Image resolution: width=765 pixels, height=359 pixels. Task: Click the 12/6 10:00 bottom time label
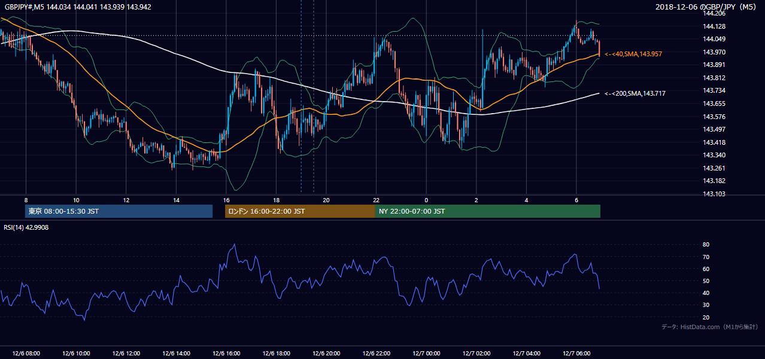pyautogui.click(x=76, y=353)
